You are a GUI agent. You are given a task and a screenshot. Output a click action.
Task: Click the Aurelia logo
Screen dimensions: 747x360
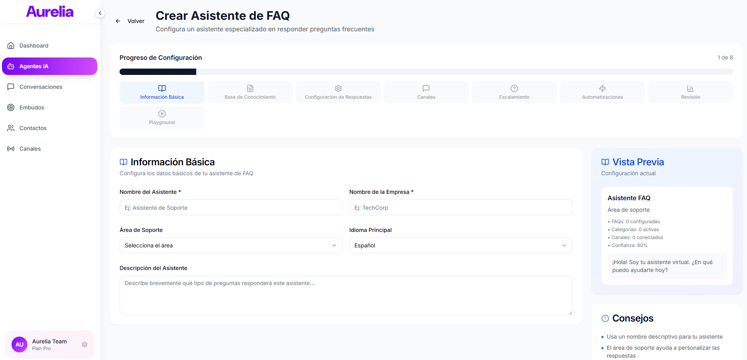pos(50,12)
